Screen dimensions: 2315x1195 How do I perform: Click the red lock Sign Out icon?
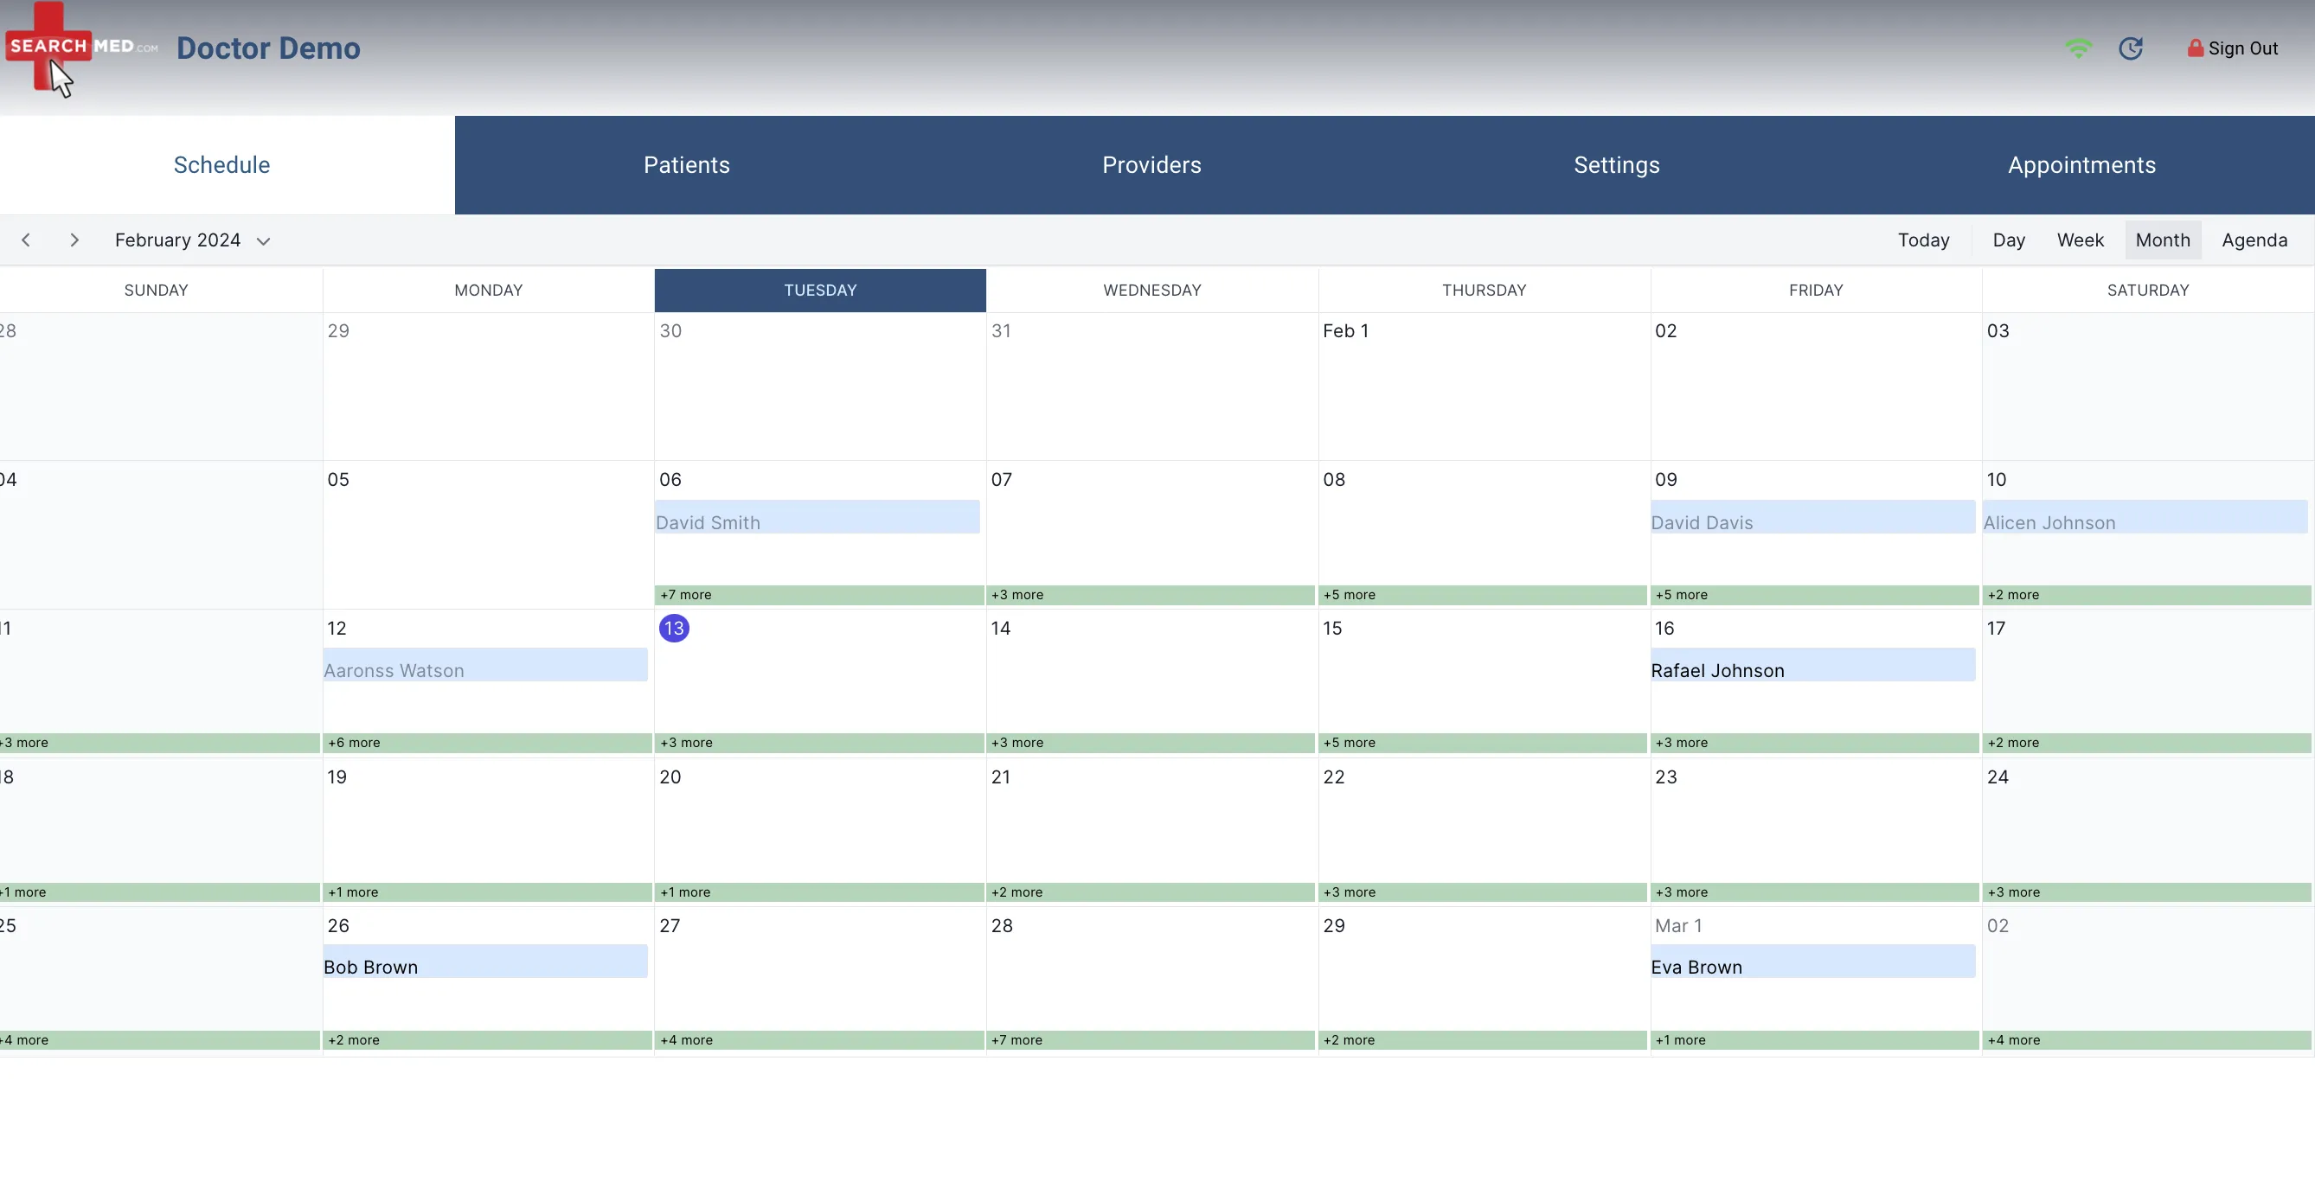(2195, 48)
